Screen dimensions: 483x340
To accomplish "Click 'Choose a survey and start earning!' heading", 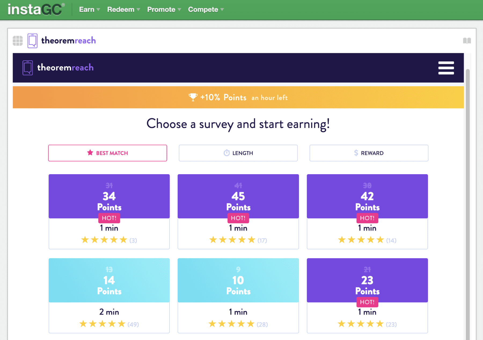I will coord(238,124).
